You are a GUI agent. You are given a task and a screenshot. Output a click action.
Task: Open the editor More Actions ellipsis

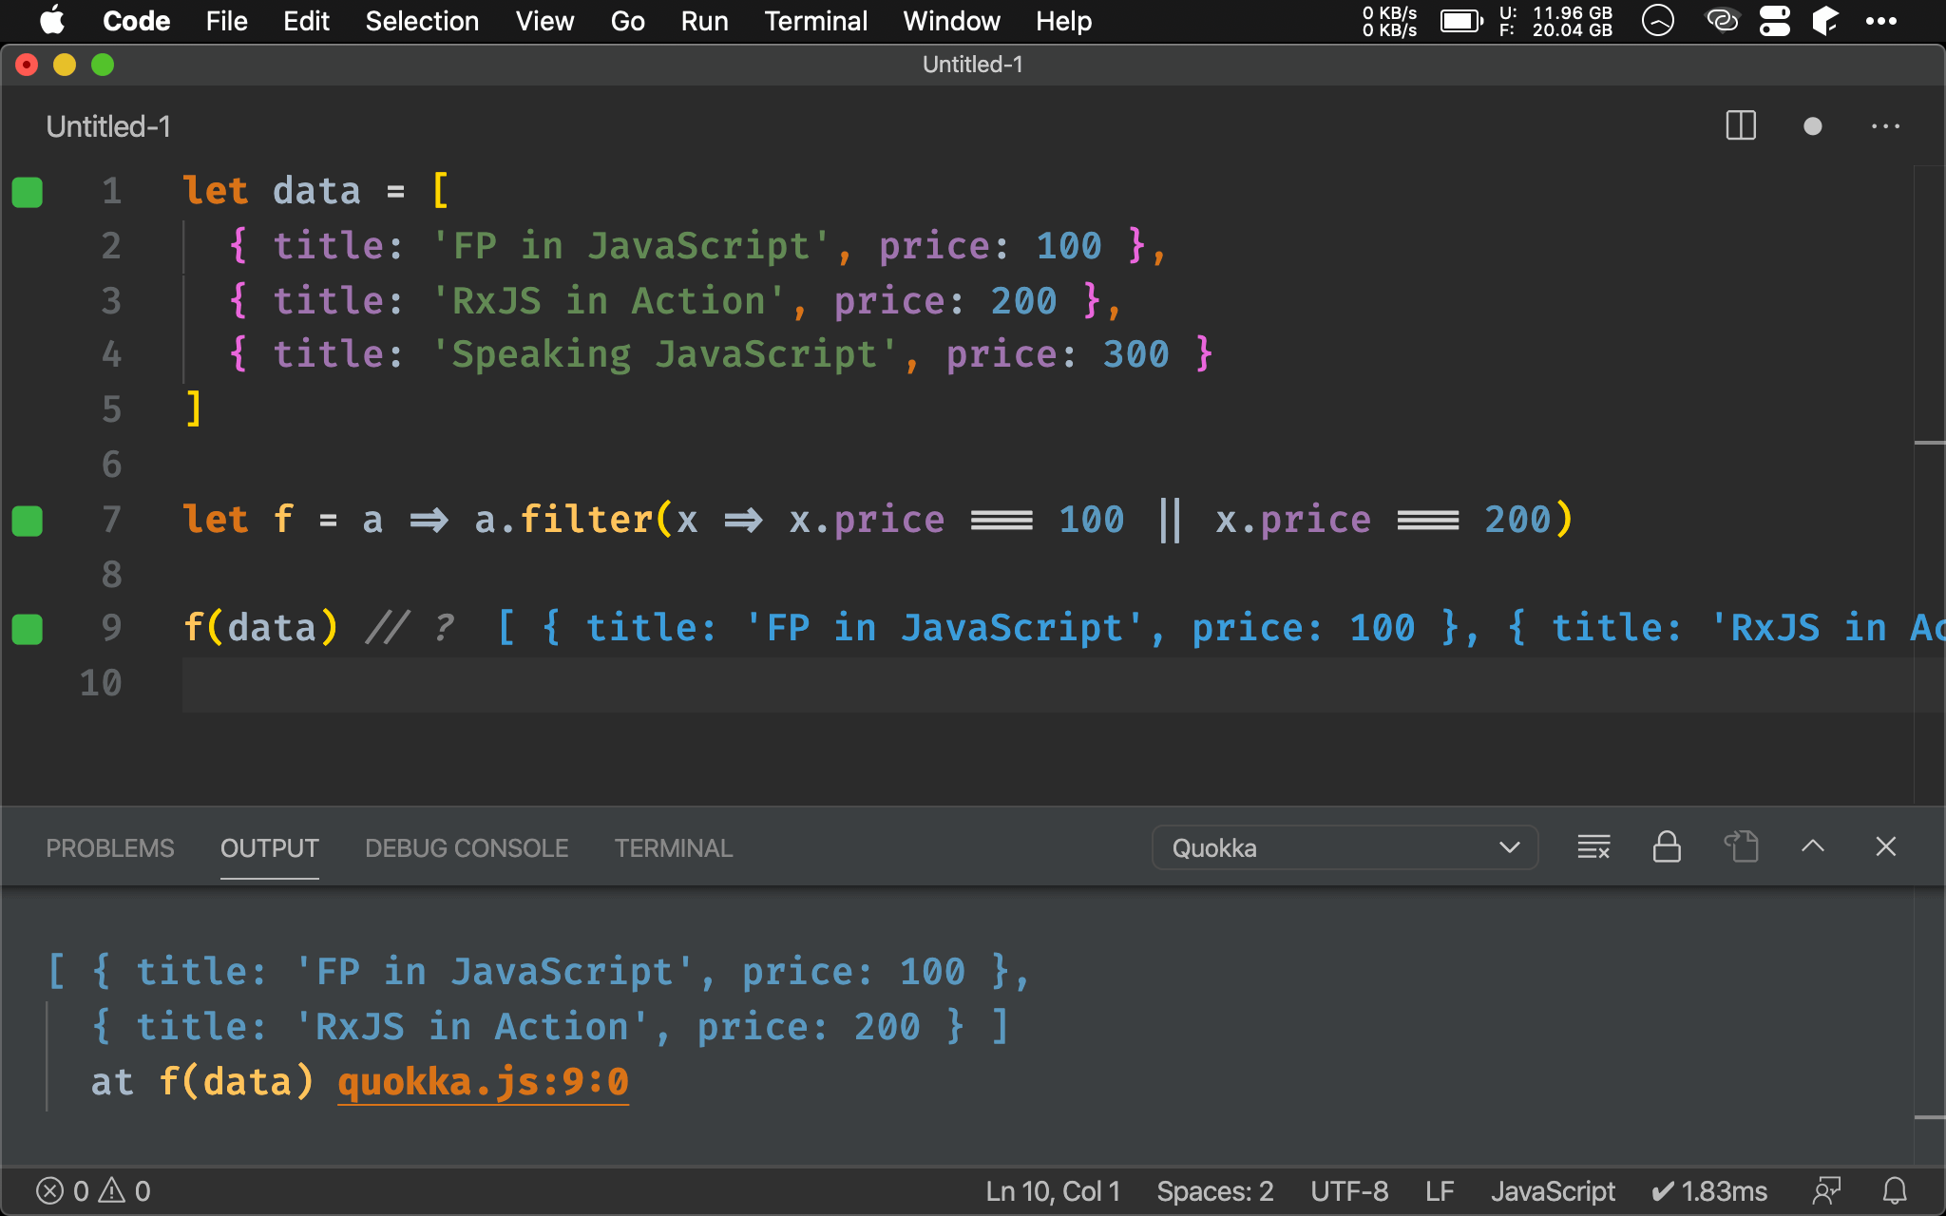pos(1885,126)
